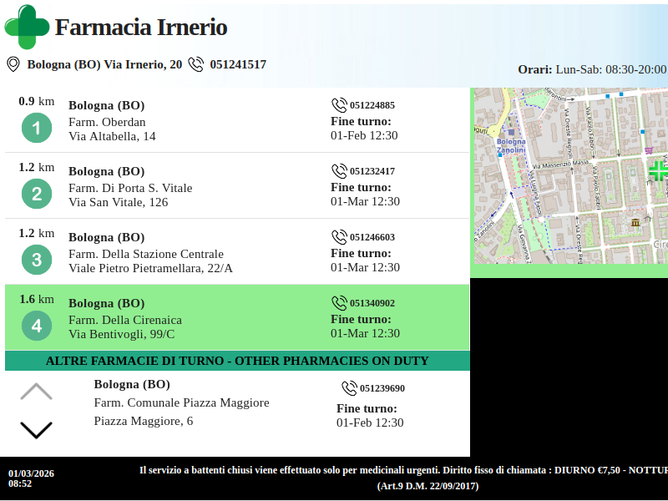Click the phone icon next to 051241517

pyautogui.click(x=196, y=64)
